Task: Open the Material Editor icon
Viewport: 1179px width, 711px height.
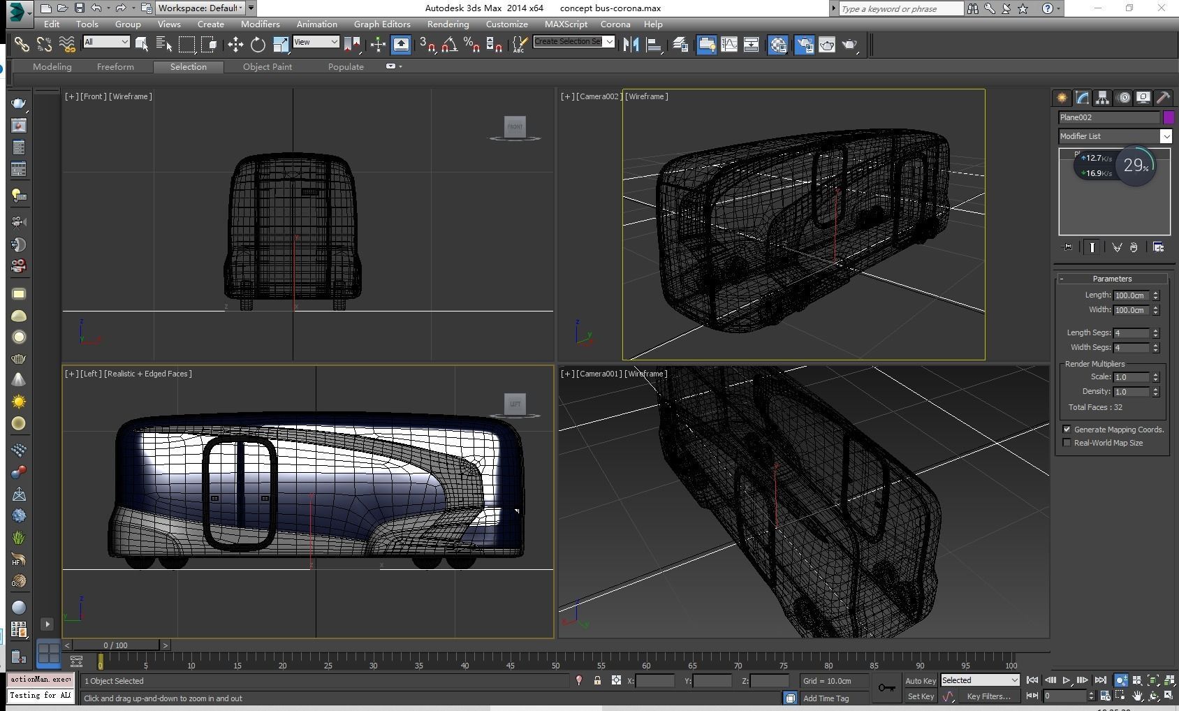Action: tap(778, 44)
